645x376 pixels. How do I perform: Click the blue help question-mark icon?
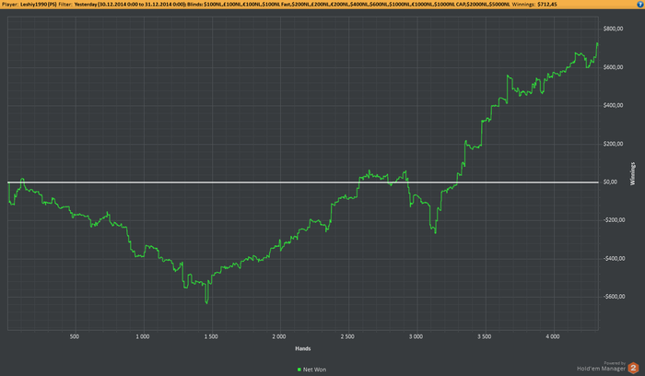(x=640, y=4)
